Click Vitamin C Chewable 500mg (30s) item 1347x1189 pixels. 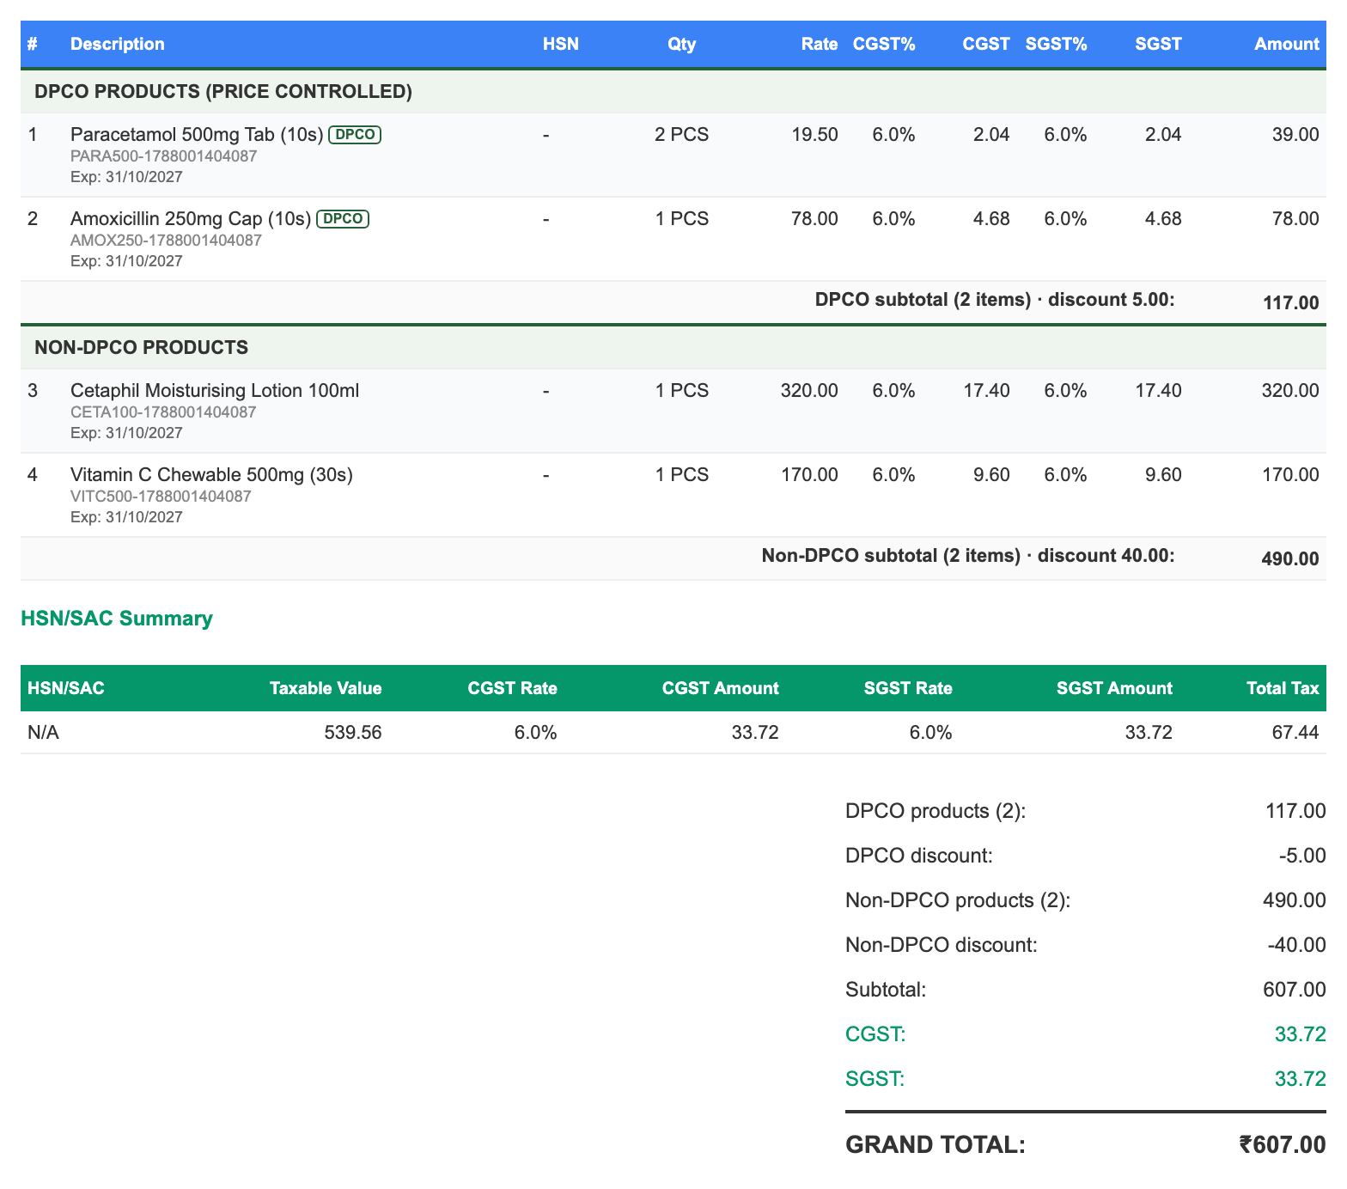(212, 474)
